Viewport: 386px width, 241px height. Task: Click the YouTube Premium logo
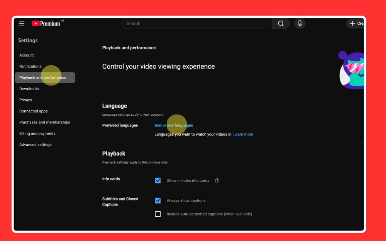point(46,23)
